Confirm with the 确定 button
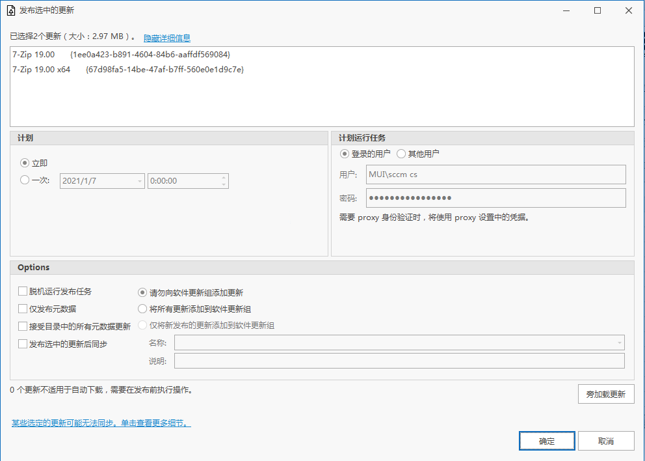 tap(547, 441)
